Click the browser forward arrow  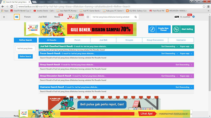pyautogui.click(x=7, y=7)
